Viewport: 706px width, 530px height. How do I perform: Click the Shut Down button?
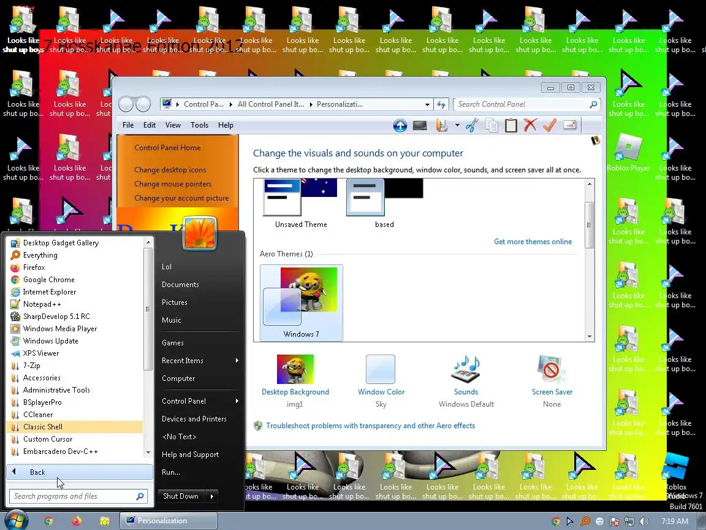[181, 496]
